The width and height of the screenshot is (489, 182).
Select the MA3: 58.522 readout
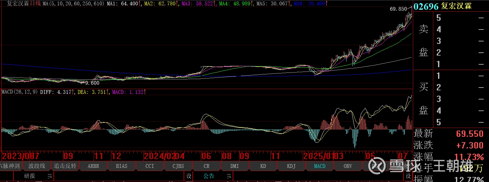click(198, 4)
